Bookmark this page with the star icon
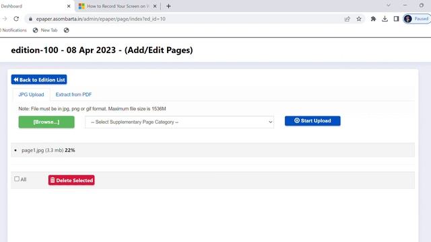Screen dimensions: 431x242 pos(359,19)
